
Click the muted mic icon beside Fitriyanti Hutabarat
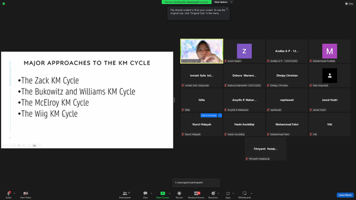[x=246, y=159]
